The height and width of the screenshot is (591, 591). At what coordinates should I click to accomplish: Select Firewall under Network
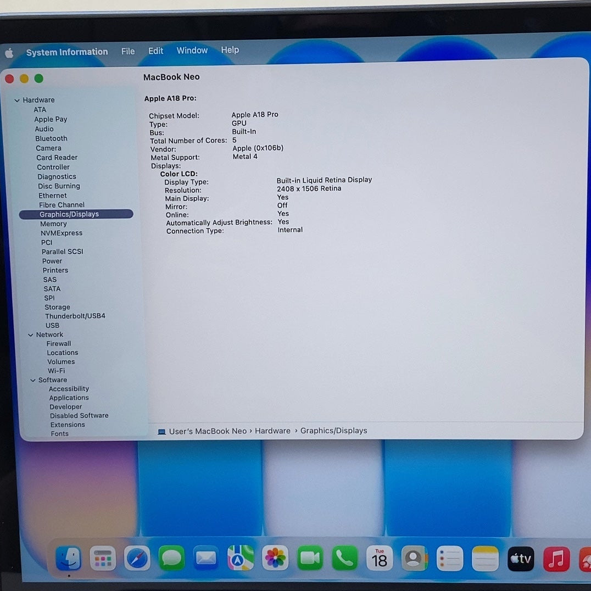pyautogui.click(x=59, y=344)
